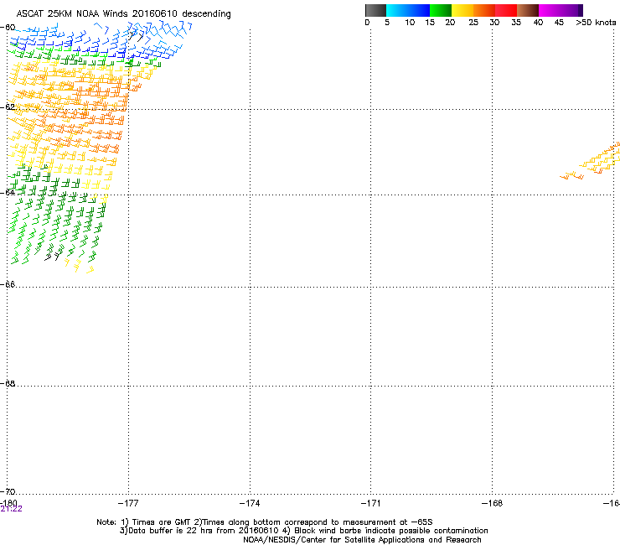Click the '-64' latitude axis label
This screenshot has width=620, height=545.
(x=8, y=192)
